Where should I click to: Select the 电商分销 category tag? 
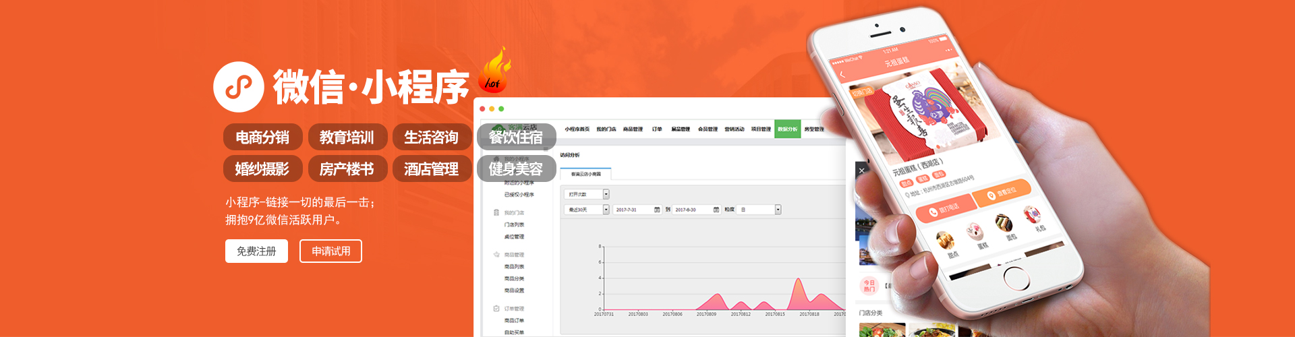coord(262,137)
